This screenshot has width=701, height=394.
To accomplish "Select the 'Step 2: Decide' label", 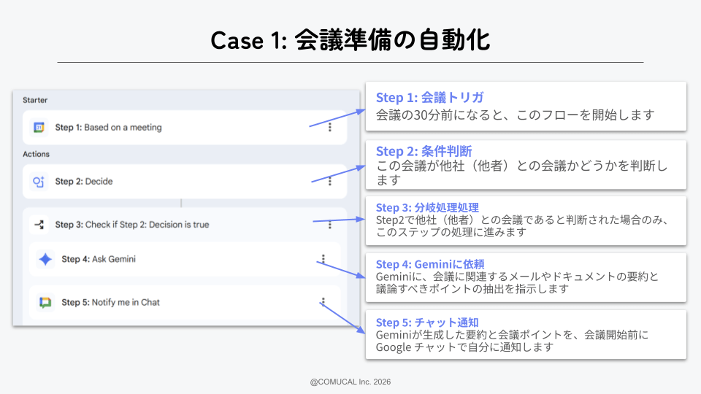I will 84,182.
